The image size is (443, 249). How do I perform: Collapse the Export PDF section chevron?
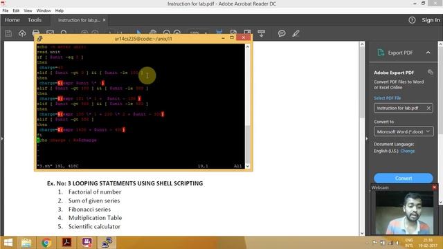(428, 53)
